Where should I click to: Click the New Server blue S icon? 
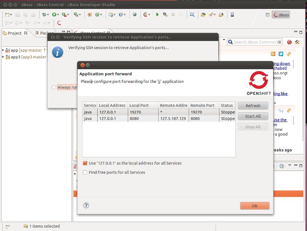(121, 15)
